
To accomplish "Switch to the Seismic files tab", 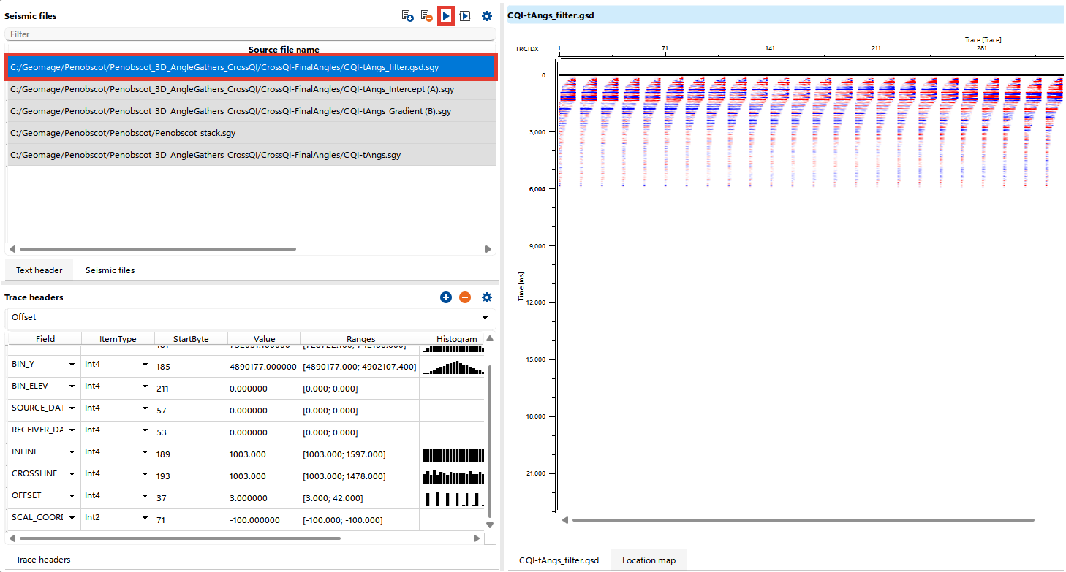I will (109, 270).
